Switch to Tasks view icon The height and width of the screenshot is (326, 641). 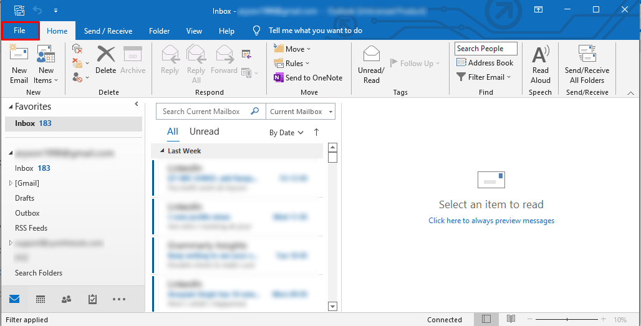pos(92,299)
